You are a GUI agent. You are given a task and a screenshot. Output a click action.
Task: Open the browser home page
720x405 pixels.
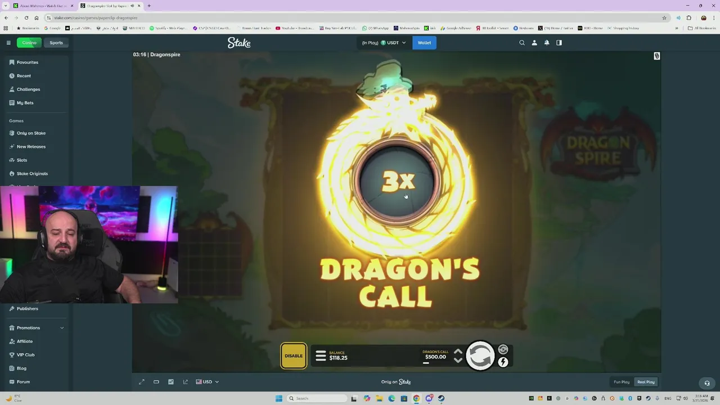point(37,18)
